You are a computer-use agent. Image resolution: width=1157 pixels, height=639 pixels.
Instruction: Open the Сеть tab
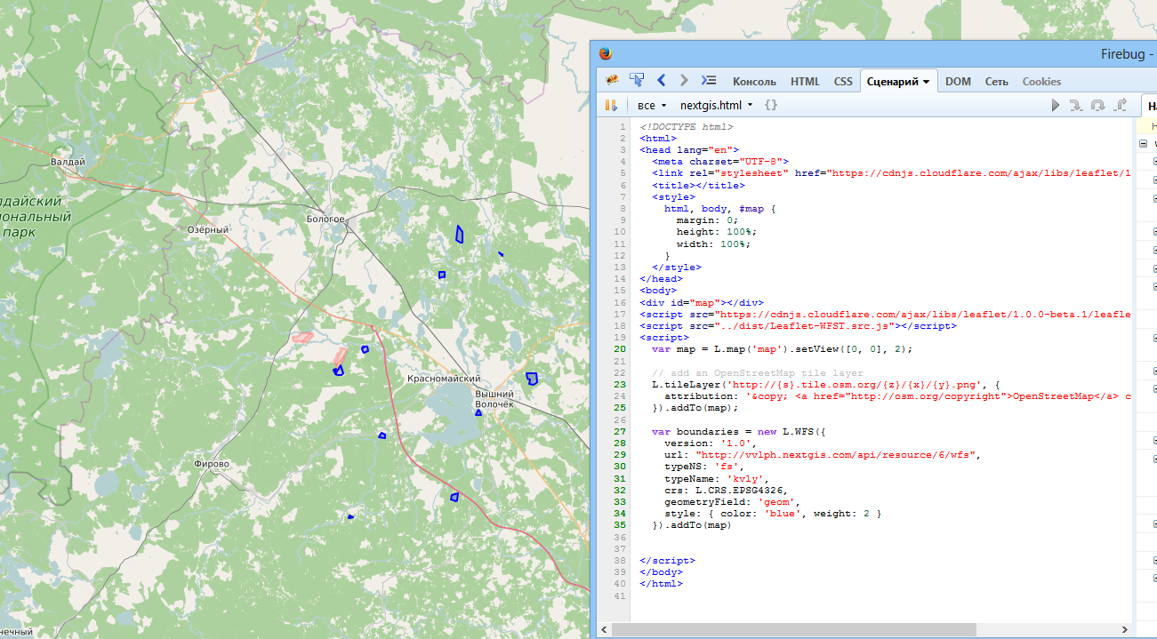point(996,82)
